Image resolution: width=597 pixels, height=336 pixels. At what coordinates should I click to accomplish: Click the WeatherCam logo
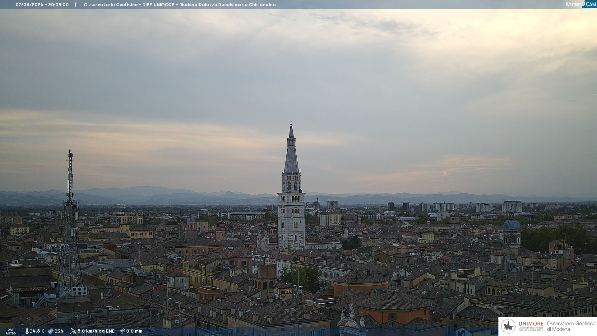581,4
